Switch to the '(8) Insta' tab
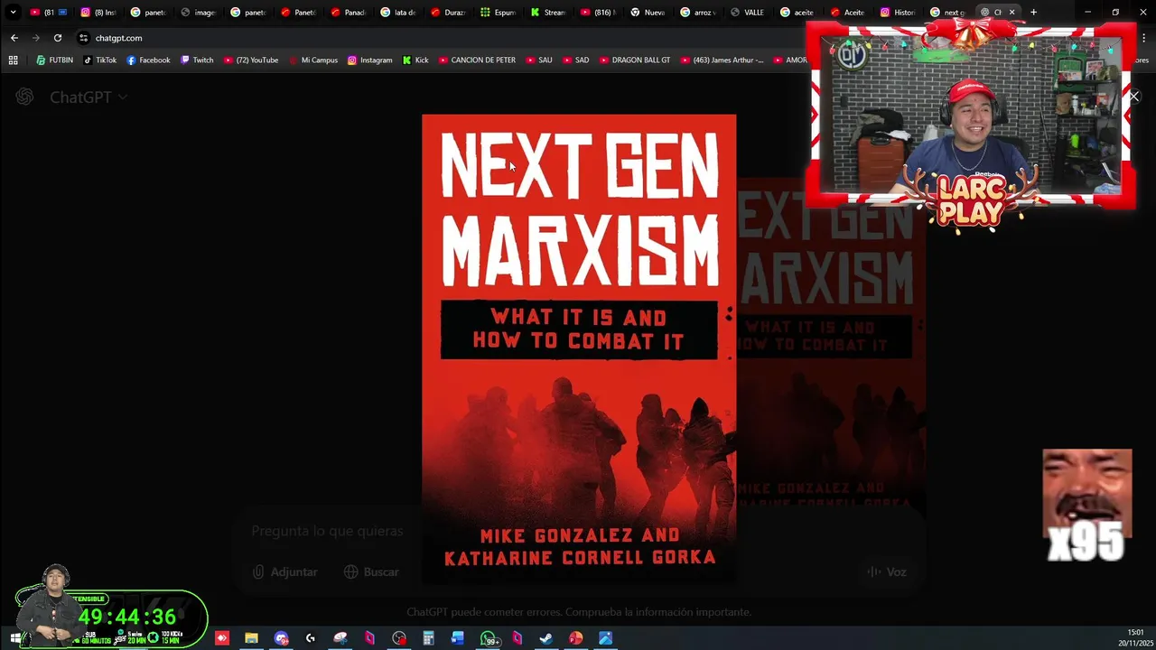 pos(98,12)
